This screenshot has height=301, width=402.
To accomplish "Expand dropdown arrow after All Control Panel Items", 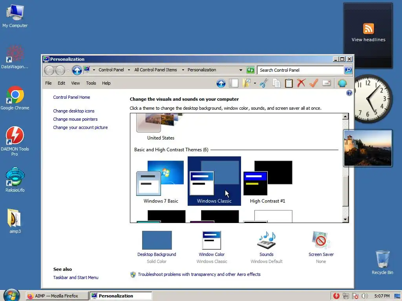I will point(183,70).
